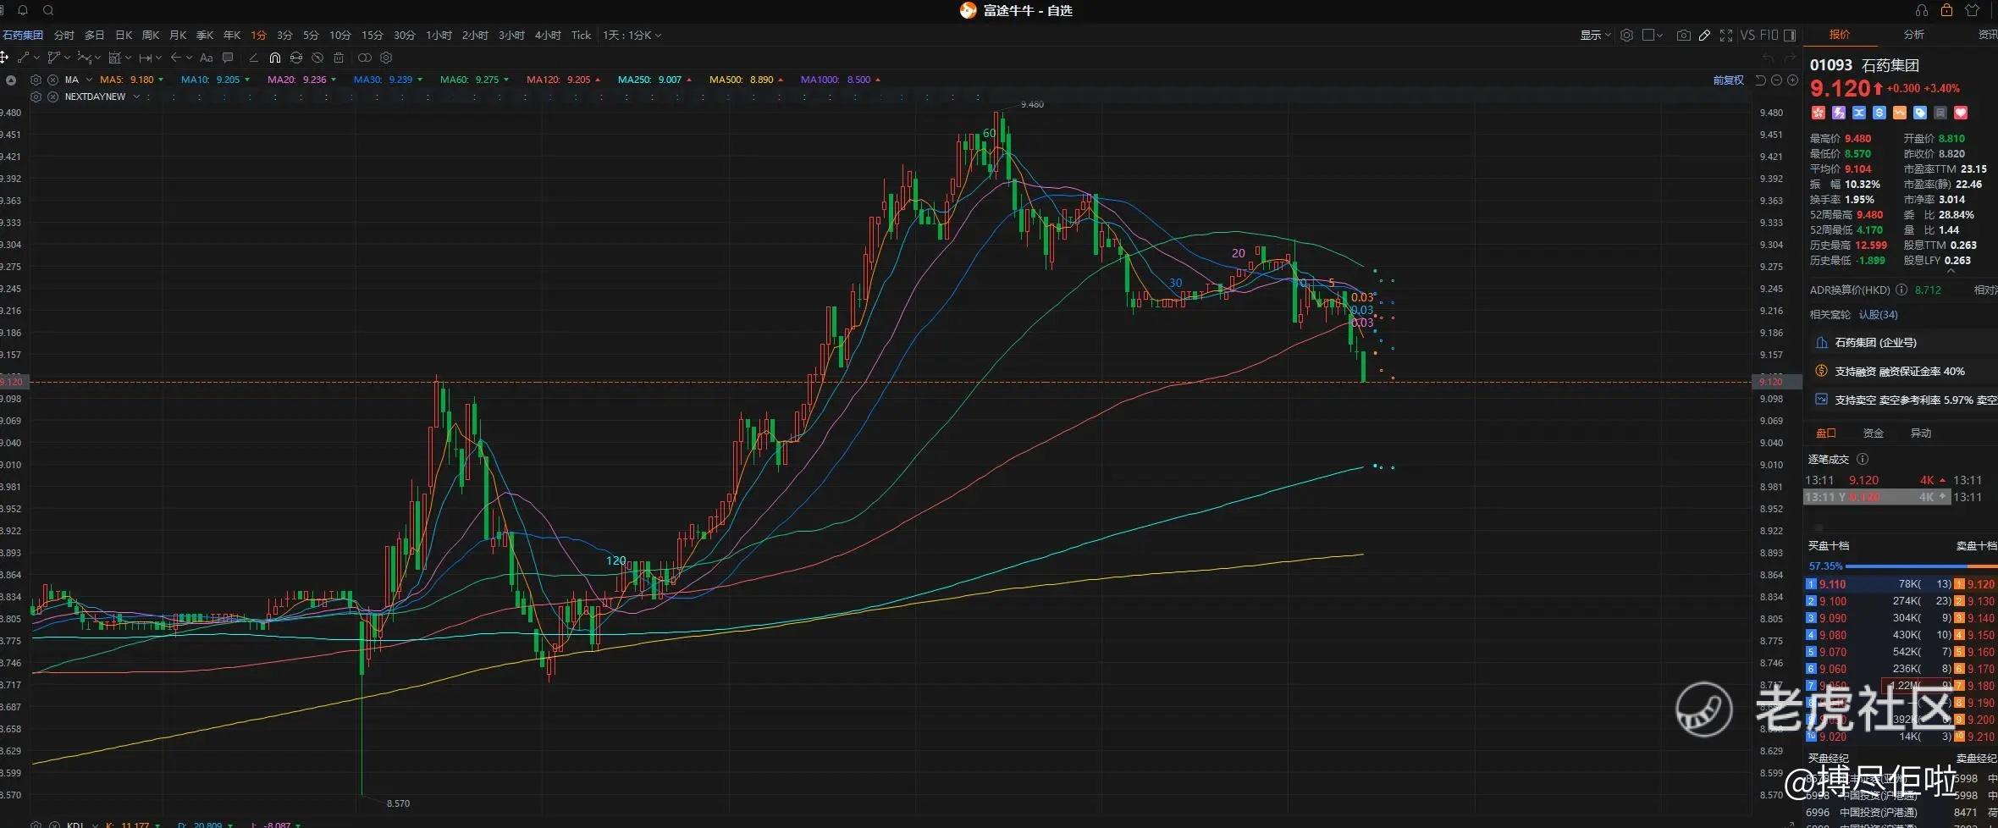Select the trend line drawing tool
The image size is (1998, 828).
(22, 58)
